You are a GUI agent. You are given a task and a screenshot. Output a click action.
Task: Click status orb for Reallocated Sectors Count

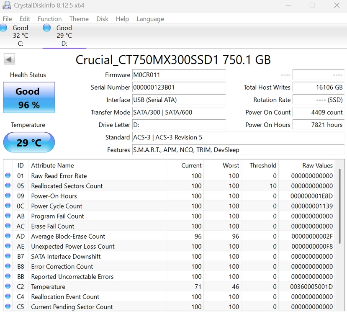tap(8, 185)
